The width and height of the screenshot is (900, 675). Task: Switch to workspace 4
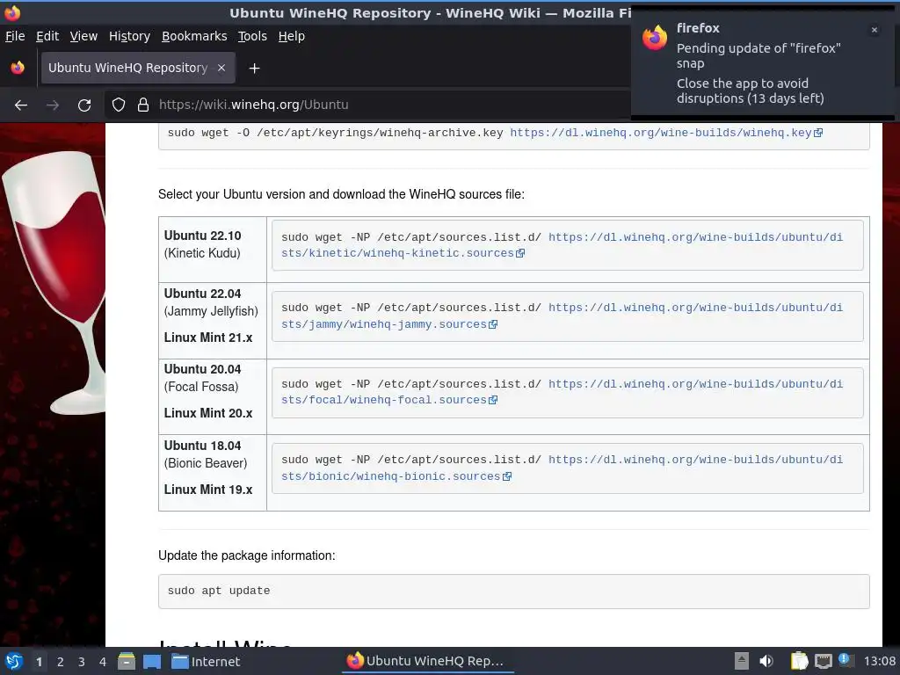(103, 662)
